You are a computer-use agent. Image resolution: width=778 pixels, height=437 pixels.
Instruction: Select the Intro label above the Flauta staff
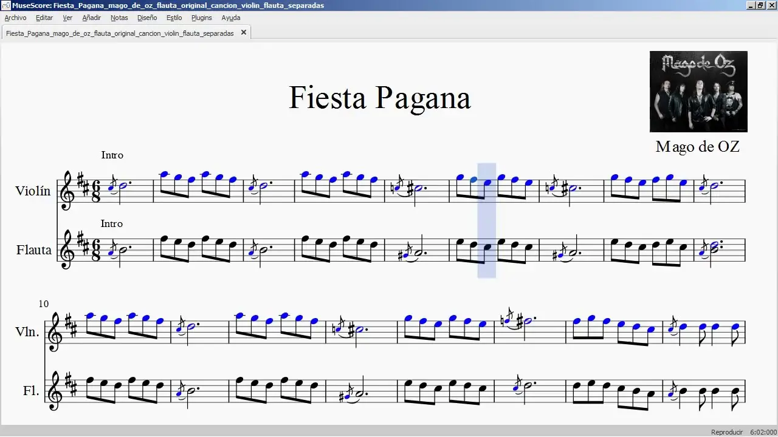pos(112,224)
